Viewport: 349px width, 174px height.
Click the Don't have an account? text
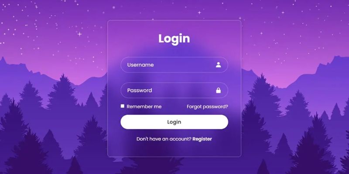[x=164, y=139]
